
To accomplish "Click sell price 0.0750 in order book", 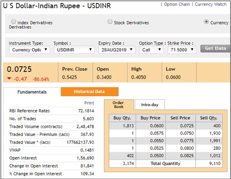I will pyautogui.click(x=187, y=133).
